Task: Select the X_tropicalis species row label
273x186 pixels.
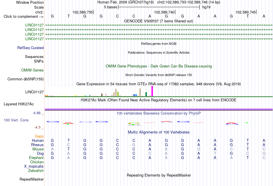Action: [x=34, y=166]
